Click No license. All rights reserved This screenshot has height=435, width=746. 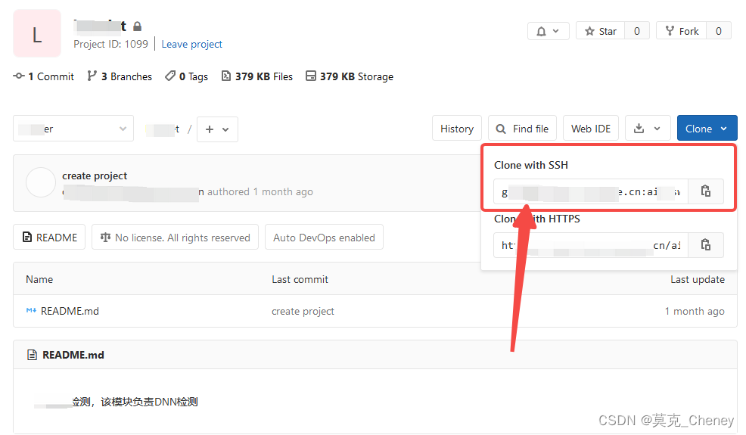(175, 238)
